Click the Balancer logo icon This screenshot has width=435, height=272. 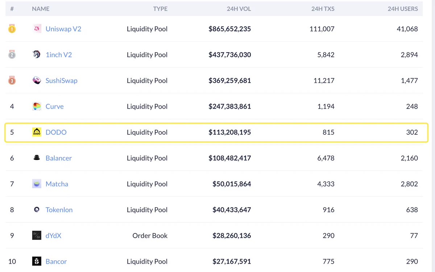pyautogui.click(x=37, y=158)
